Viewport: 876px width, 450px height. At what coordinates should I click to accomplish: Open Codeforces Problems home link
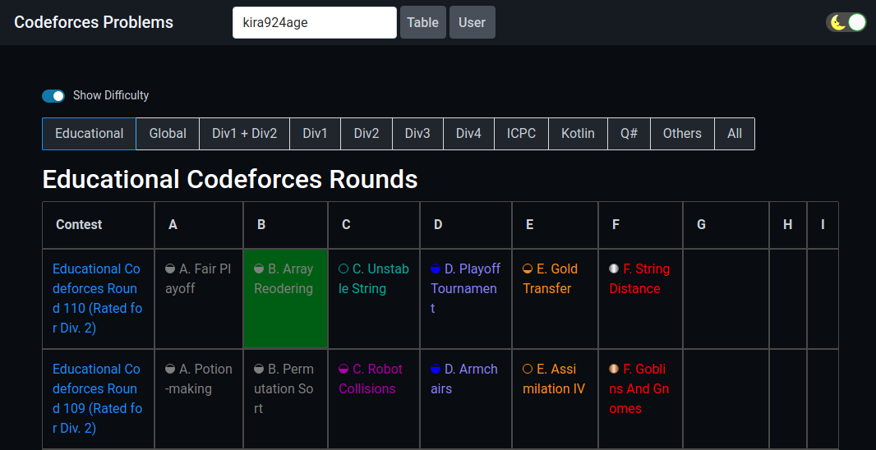click(x=94, y=22)
